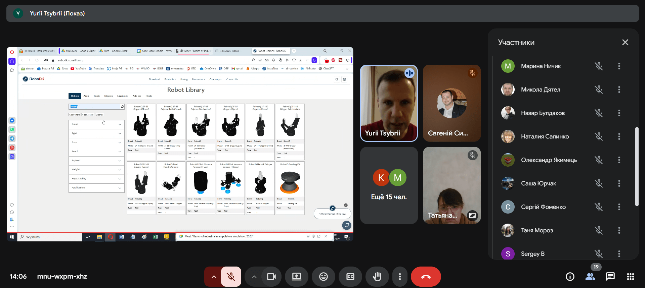Open the three-dot more options menu
Image resolution: width=645 pixels, height=288 pixels.
coord(399,277)
